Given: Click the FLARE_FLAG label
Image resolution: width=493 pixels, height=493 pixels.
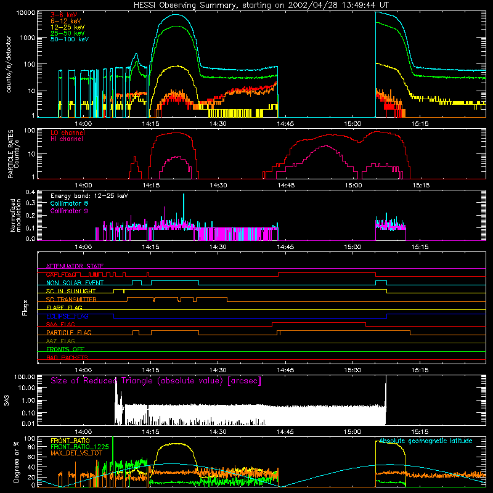Looking at the screenshot, I should click(x=64, y=308).
